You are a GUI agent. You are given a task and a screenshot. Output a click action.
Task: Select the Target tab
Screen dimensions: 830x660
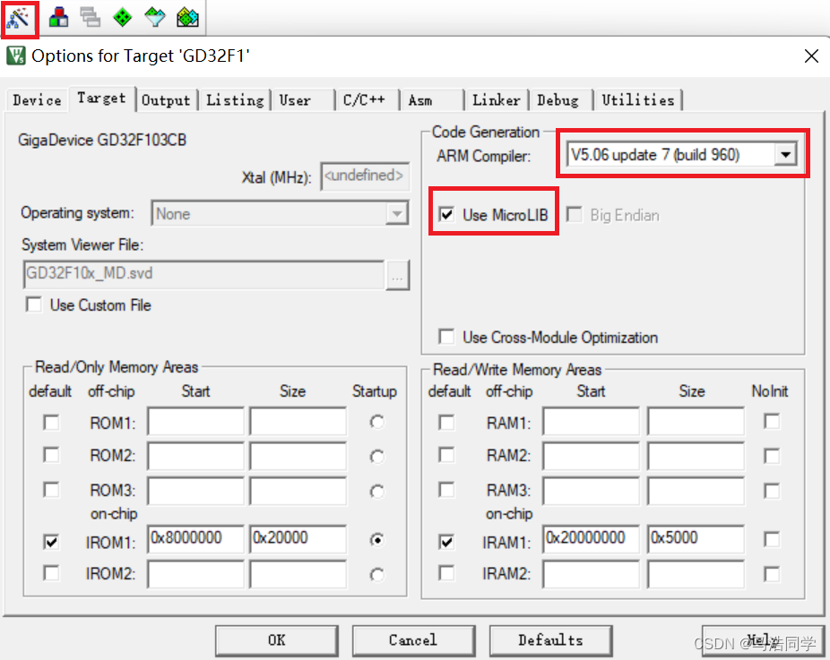tap(101, 99)
